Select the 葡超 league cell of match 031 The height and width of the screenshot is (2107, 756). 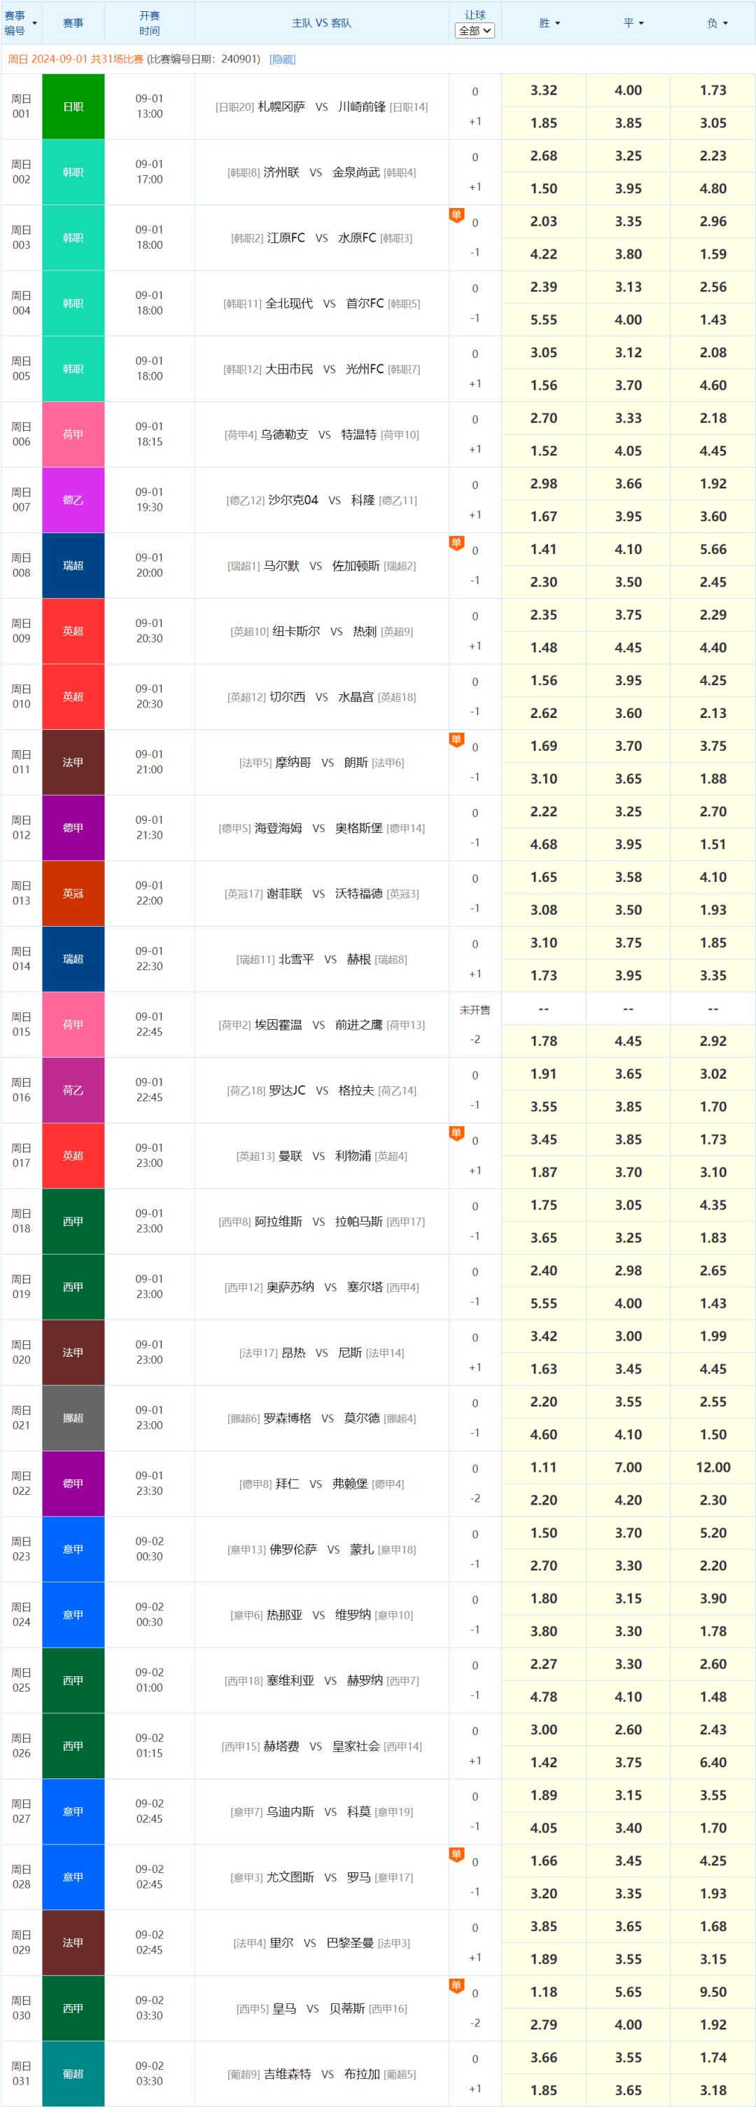coord(73,2073)
